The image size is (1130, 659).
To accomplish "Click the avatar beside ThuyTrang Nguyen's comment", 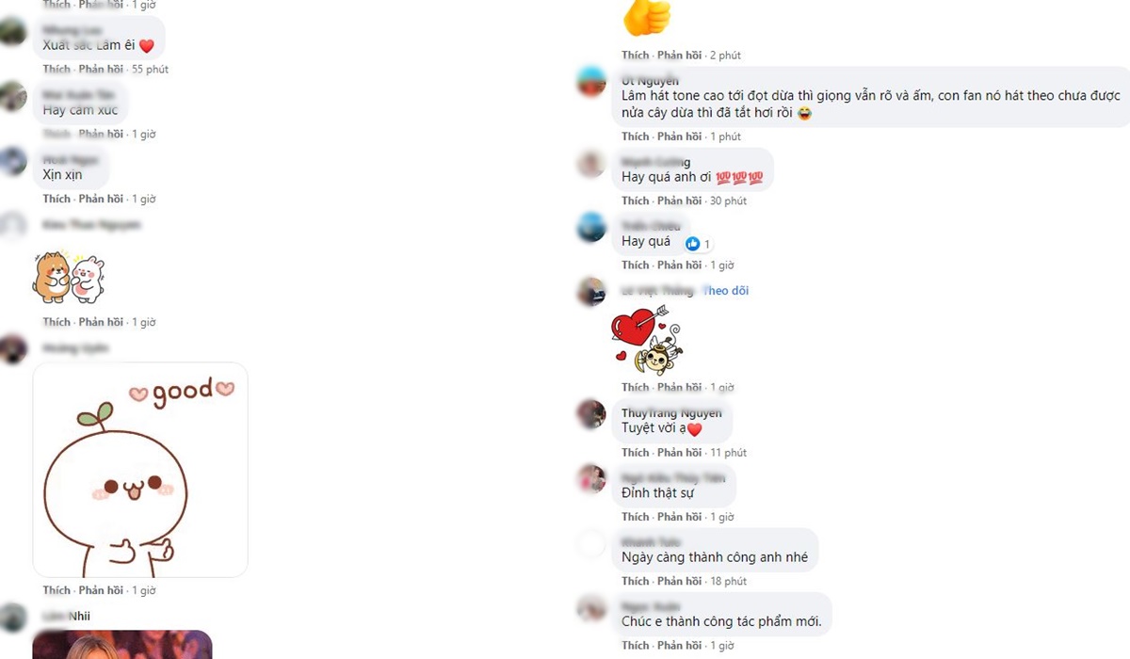I will [x=591, y=414].
